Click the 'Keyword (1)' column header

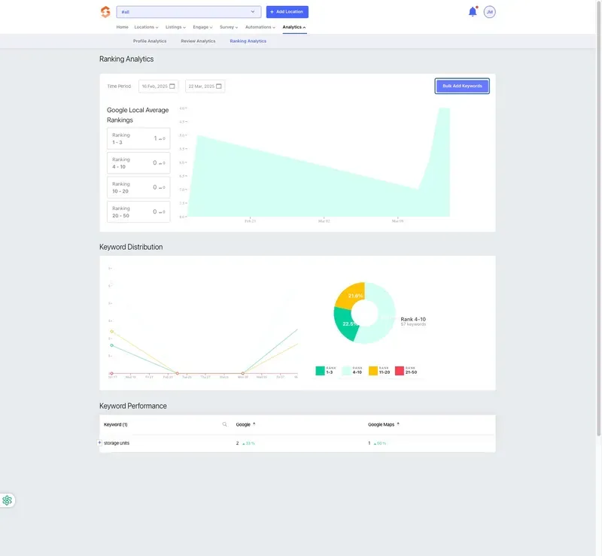[116, 424]
